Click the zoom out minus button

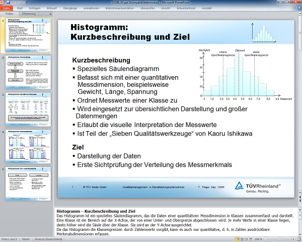point(265,238)
